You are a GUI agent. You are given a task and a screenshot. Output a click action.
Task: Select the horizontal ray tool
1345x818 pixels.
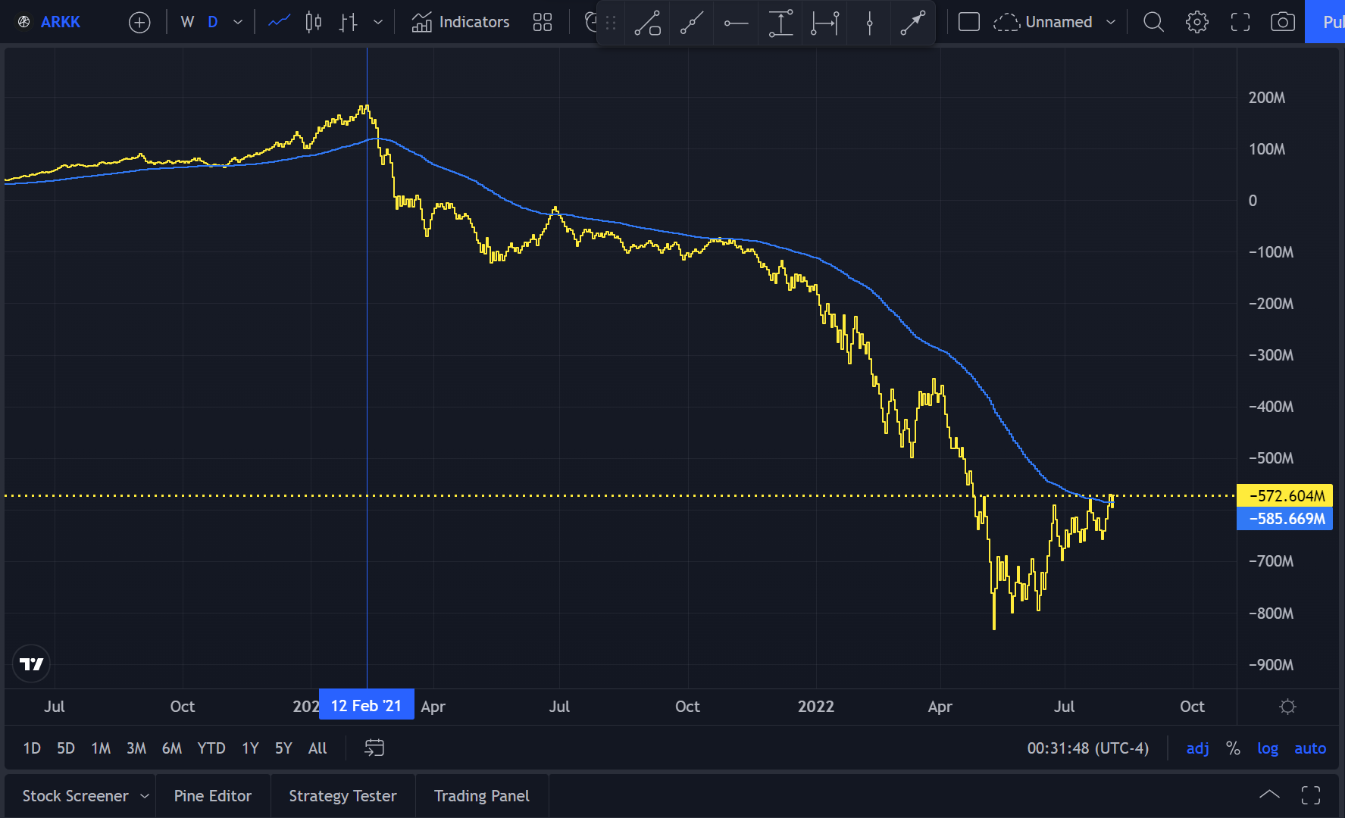736,23
